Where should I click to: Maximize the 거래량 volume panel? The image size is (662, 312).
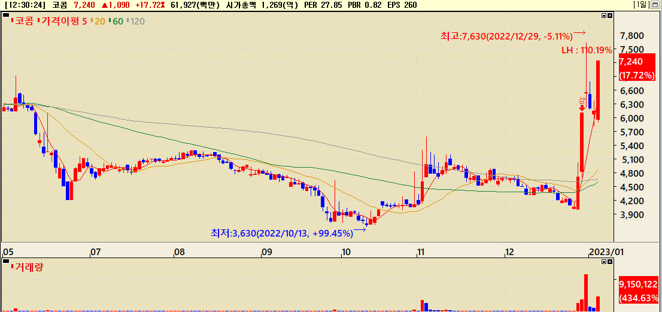pyautogui.click(x=604, y=262)
